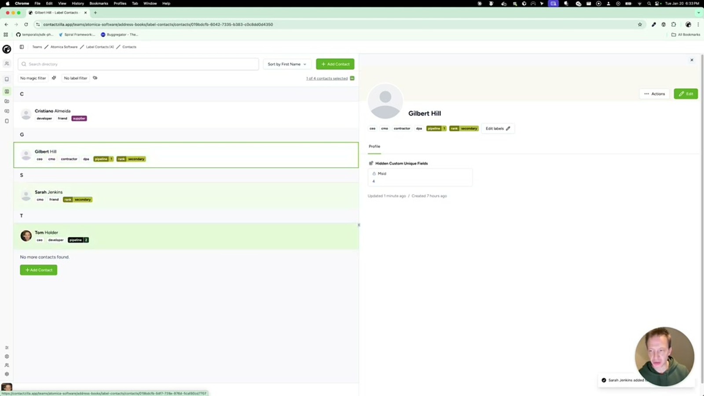Viewport: 704px width, 396px height.
Task: Open the Actions menu for Gilbert Hill
Action: click(x=654, y=94)
